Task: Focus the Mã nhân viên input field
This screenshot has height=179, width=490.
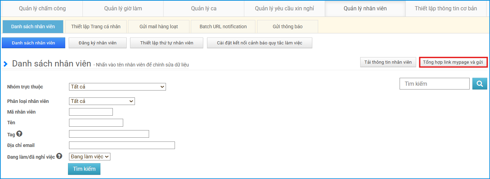Action: (91, 112)
